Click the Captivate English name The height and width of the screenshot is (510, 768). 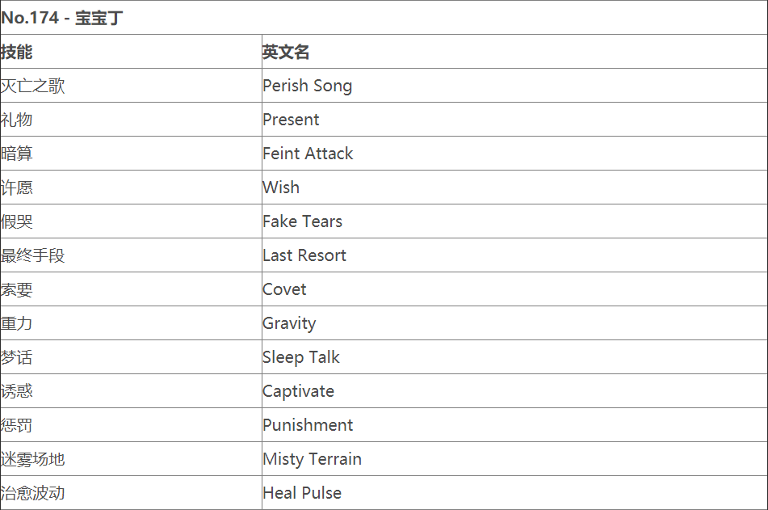[298, 391]
